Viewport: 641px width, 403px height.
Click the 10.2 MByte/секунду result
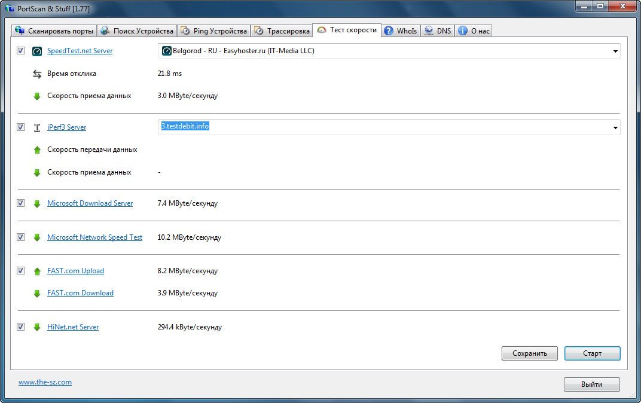[190, 237]
